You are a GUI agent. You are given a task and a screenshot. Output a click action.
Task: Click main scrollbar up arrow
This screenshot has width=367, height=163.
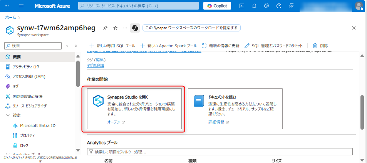click(362, 56)
